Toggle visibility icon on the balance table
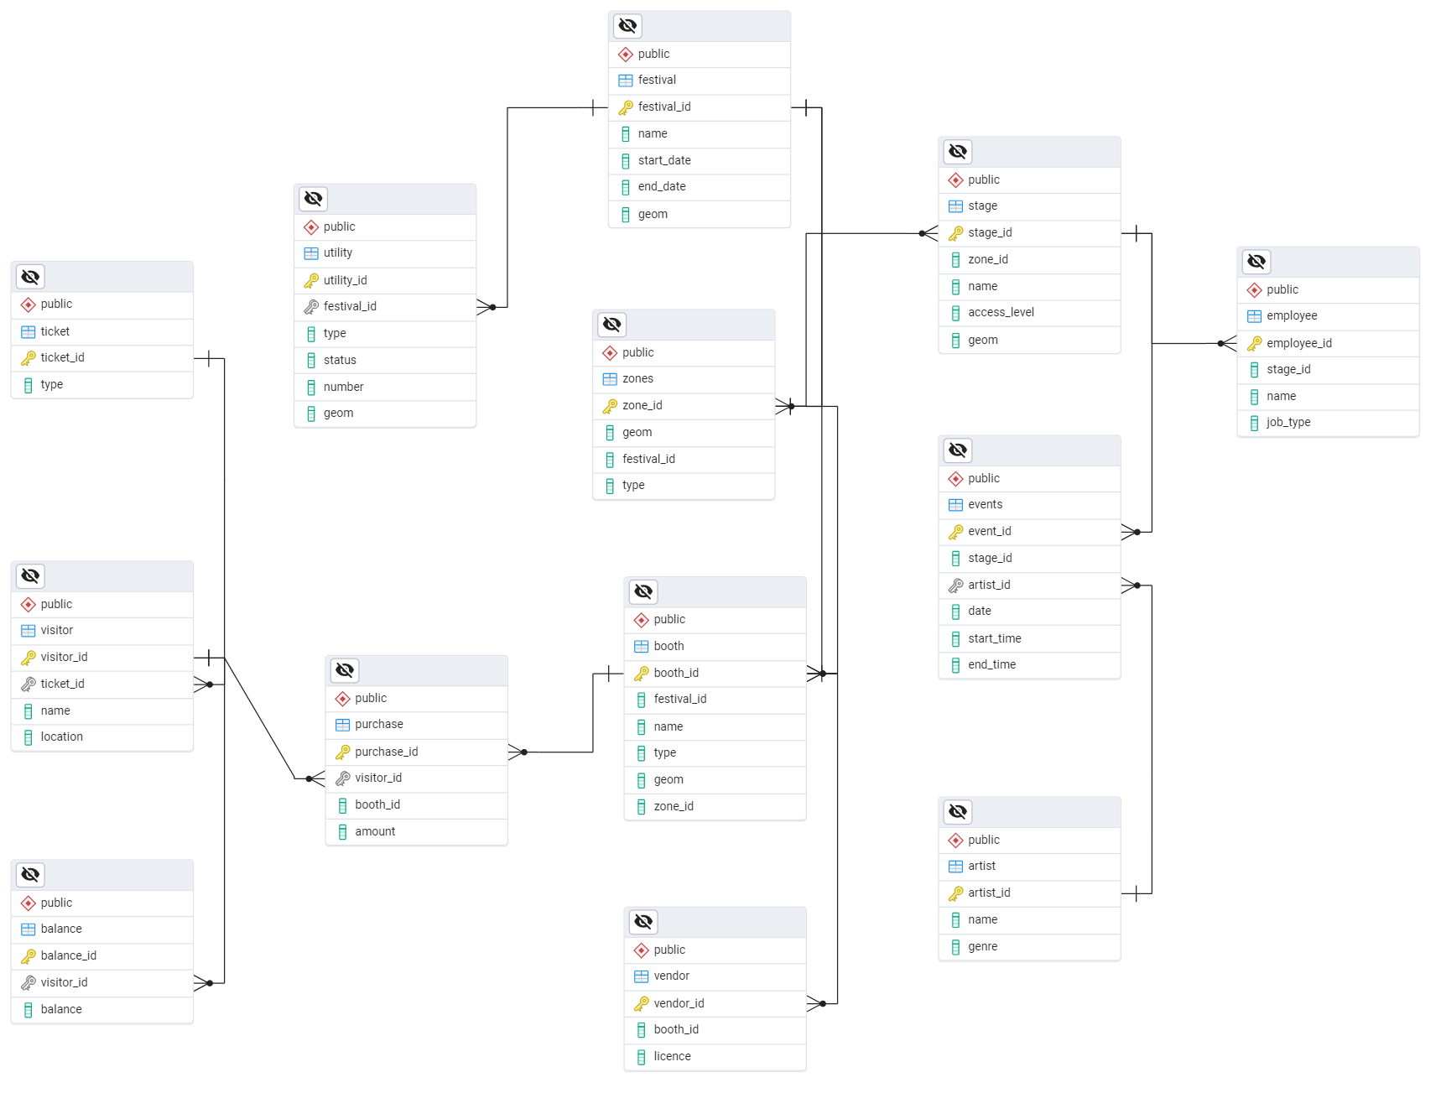 click(30, 875)
